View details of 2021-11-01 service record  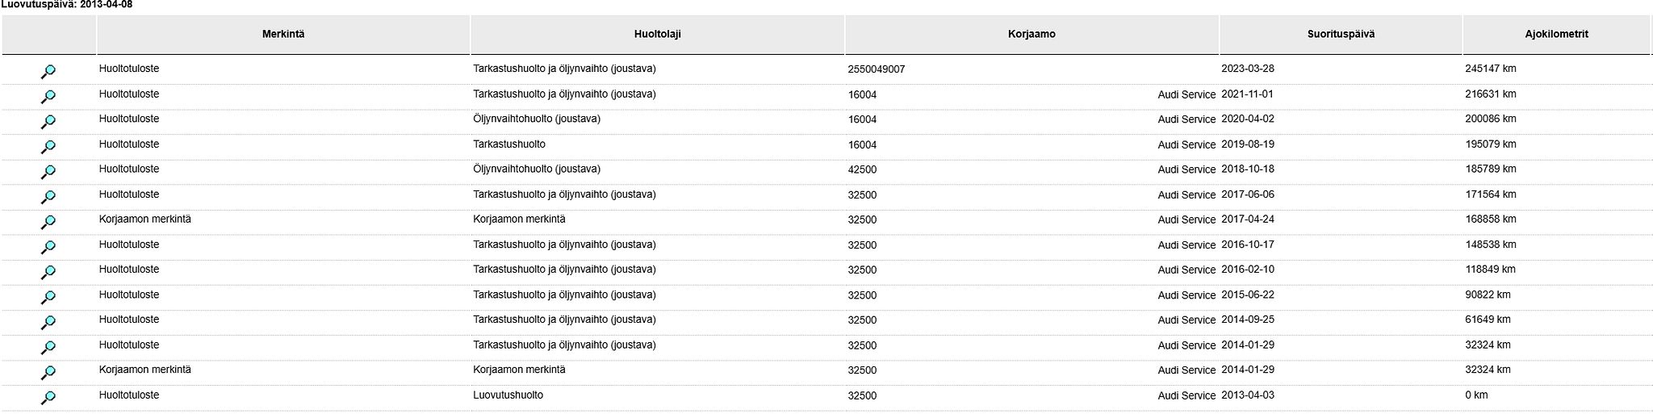48,97
